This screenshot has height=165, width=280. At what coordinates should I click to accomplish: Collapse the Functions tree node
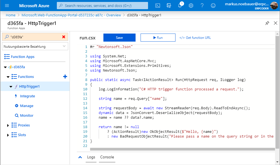[8, 77]
